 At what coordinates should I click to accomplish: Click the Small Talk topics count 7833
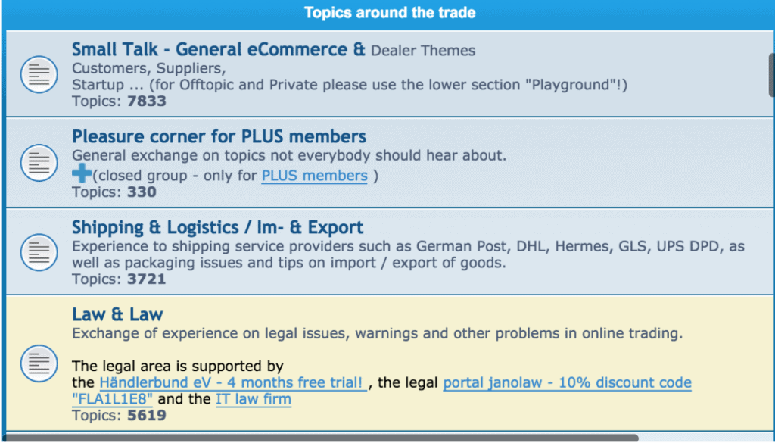pyautogui.click(x=145, y=101)
